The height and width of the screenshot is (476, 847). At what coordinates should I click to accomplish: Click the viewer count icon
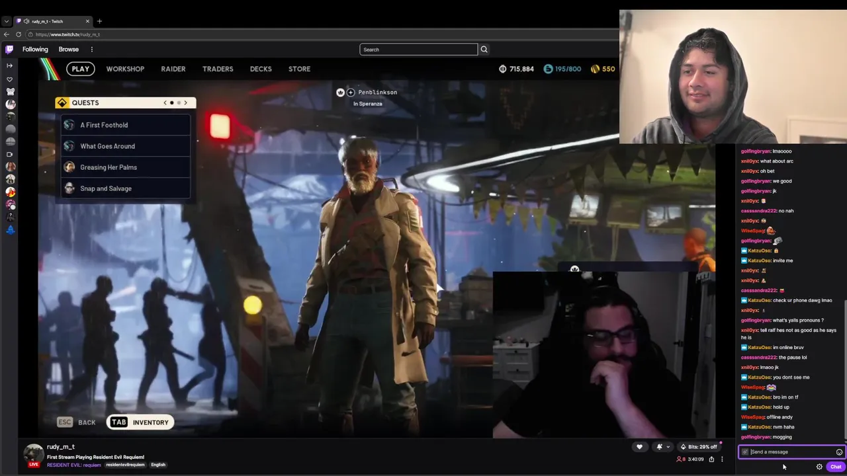[x=679, y=459]
